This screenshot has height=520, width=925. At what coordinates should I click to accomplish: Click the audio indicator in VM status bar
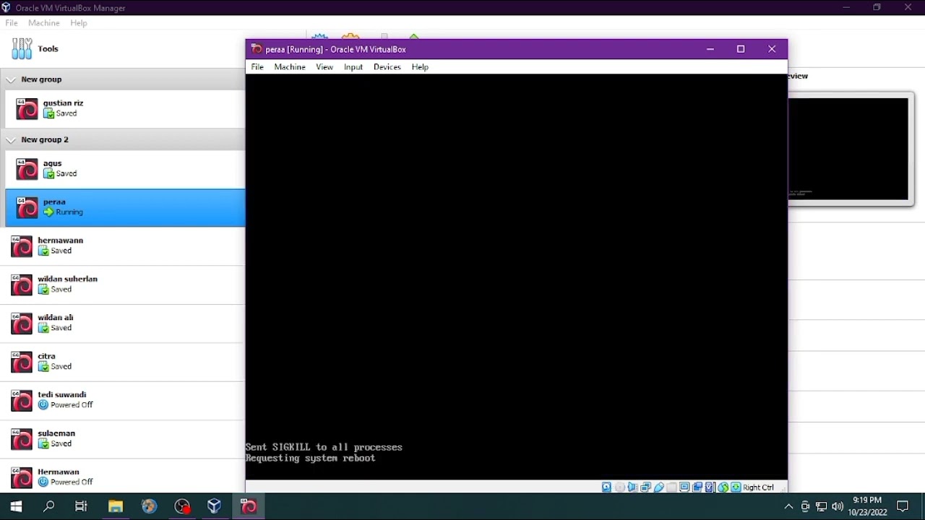coord(633,487)
